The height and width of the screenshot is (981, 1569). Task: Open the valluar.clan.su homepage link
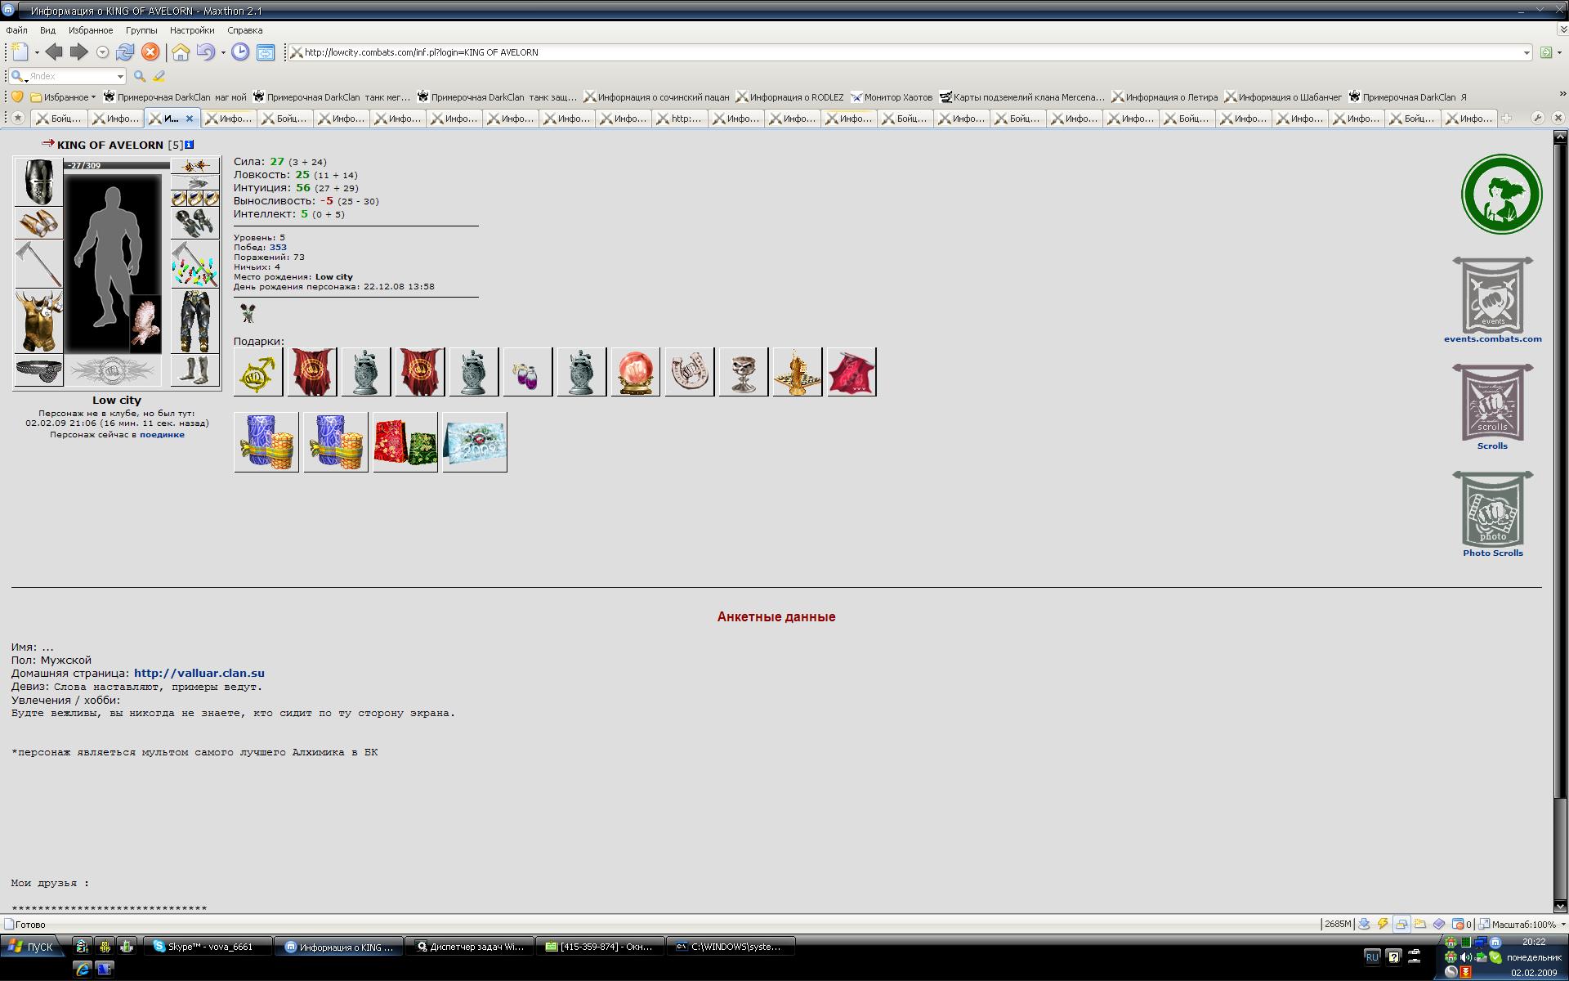[x=199, y=673]
